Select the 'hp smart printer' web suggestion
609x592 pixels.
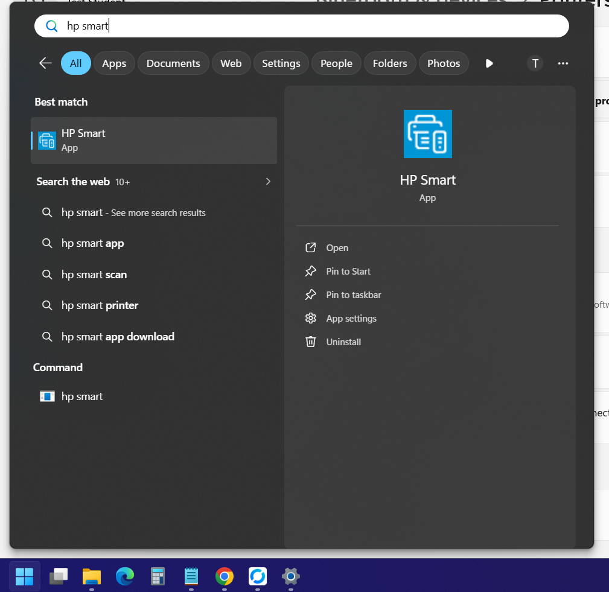[x=154, y=305]
